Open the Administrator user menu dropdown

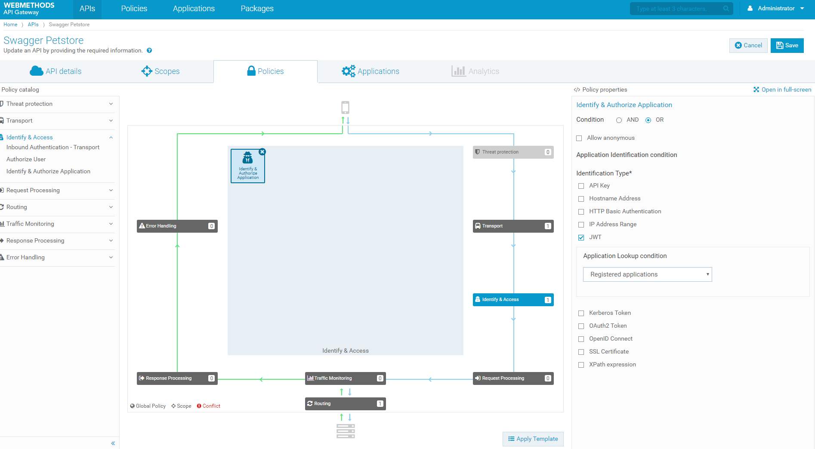776,9
